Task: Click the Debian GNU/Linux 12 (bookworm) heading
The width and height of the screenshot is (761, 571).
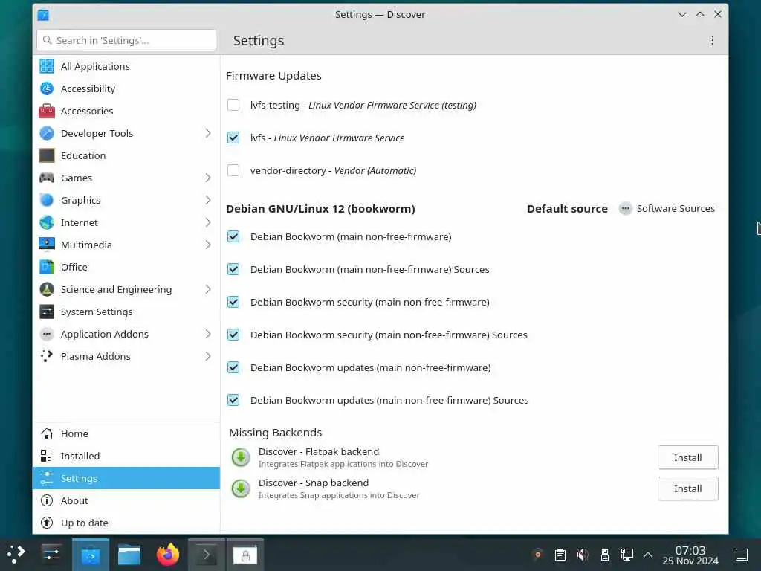Action: point(320,209)
